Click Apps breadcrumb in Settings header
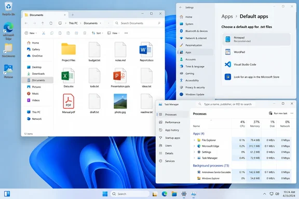The height and width of the screenshot is (199, 299). pyautogui.click(x=227, y=17)
